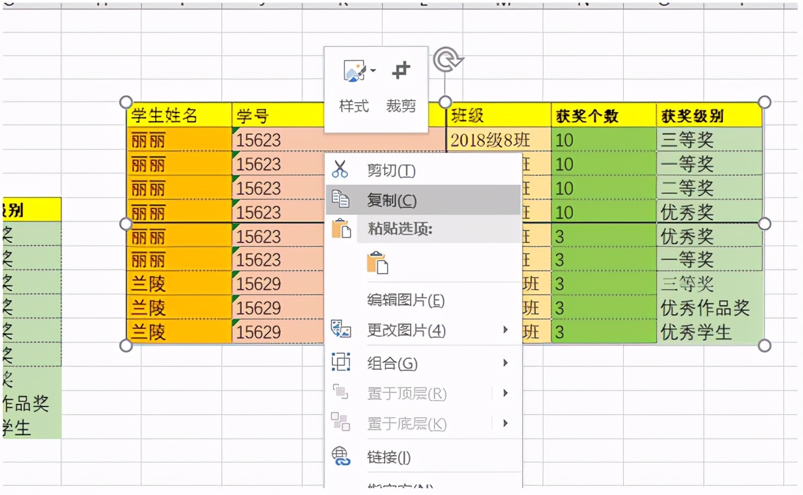The height and width of the screenshot is (495, 803).
Task: Click the 10 in the 二等奖 row
Action: [604, 188]
